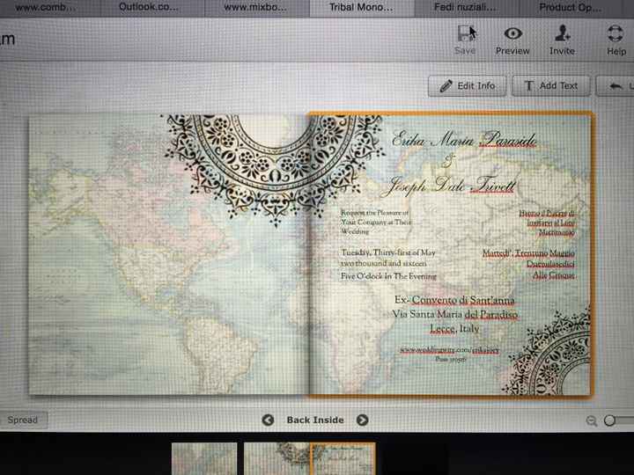
Task: Select the first page thumbnail
Action: click(203, 459)
